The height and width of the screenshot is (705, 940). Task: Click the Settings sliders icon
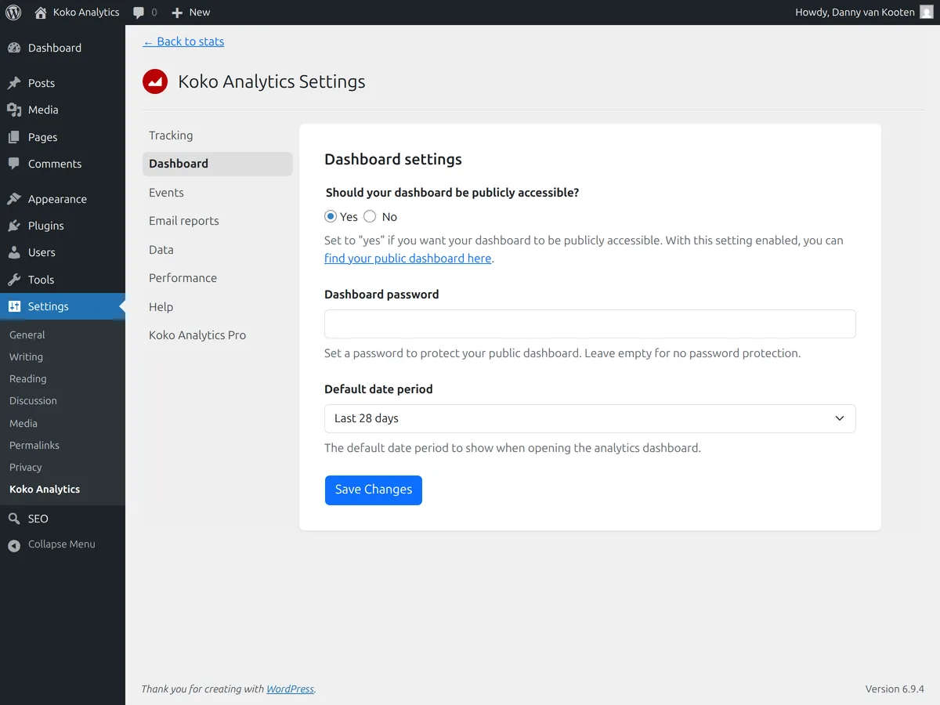(x=14, y=306)
